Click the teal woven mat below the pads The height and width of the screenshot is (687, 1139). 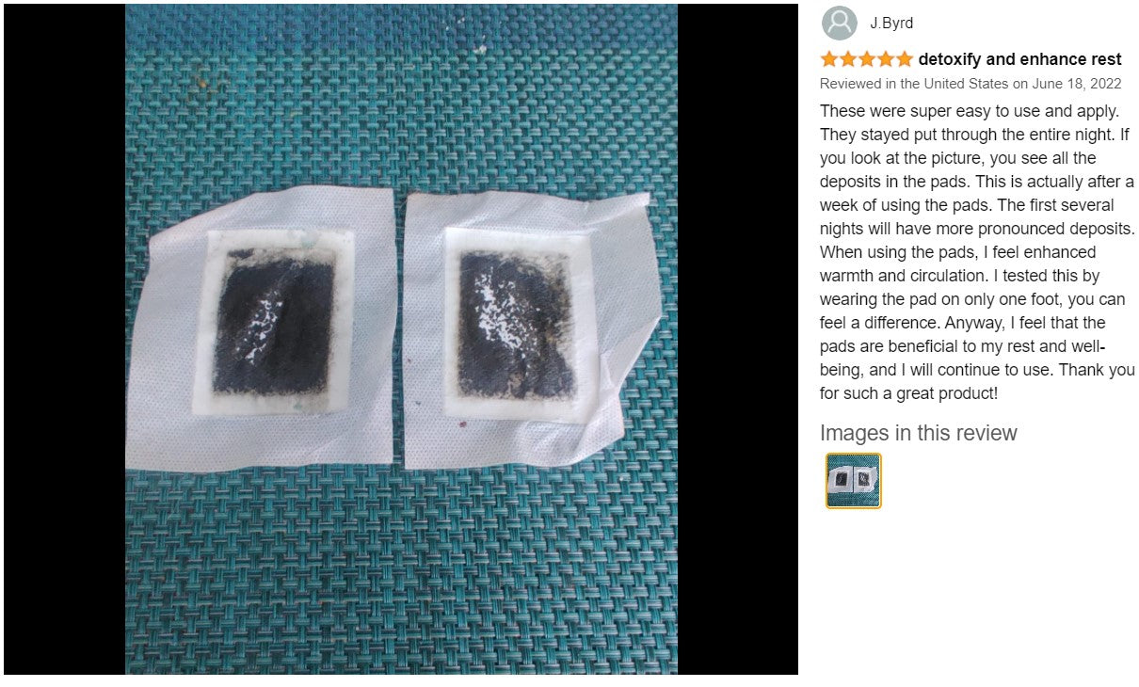[x=401, y=574]
